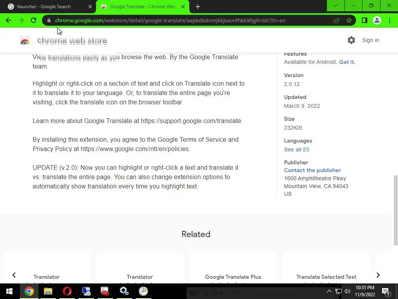Open the tab search dropdown arrow

(x=335, y=5)
